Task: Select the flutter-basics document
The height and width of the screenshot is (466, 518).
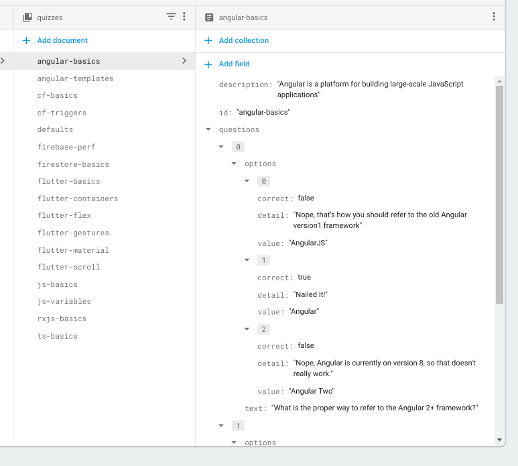Action: [68, 181]
